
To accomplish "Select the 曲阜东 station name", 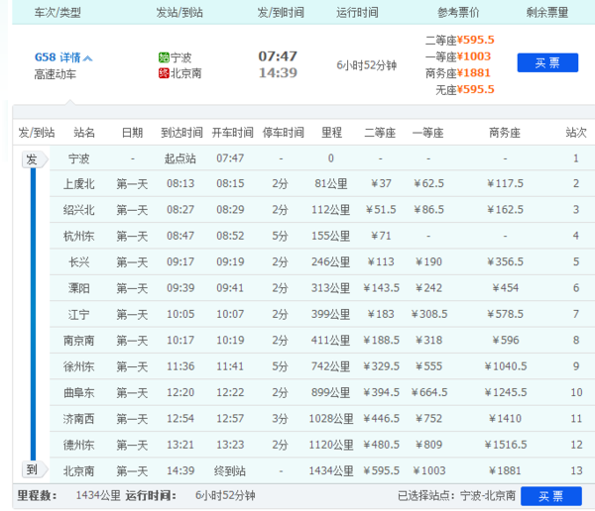I will click(79, 393).
